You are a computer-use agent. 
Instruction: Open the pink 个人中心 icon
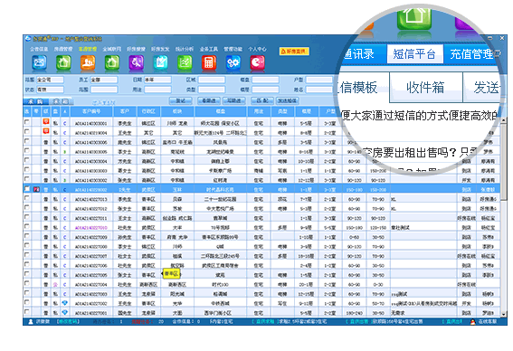click(257, 62)
